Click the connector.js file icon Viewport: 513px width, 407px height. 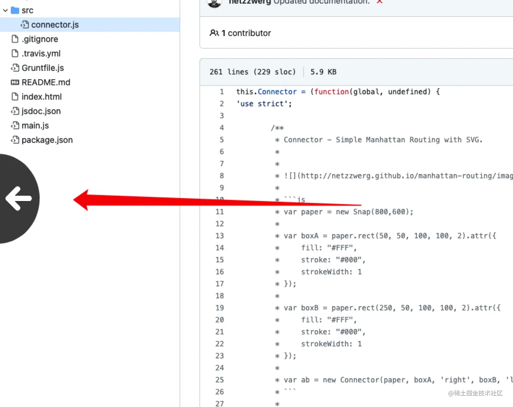click(24, 25)
